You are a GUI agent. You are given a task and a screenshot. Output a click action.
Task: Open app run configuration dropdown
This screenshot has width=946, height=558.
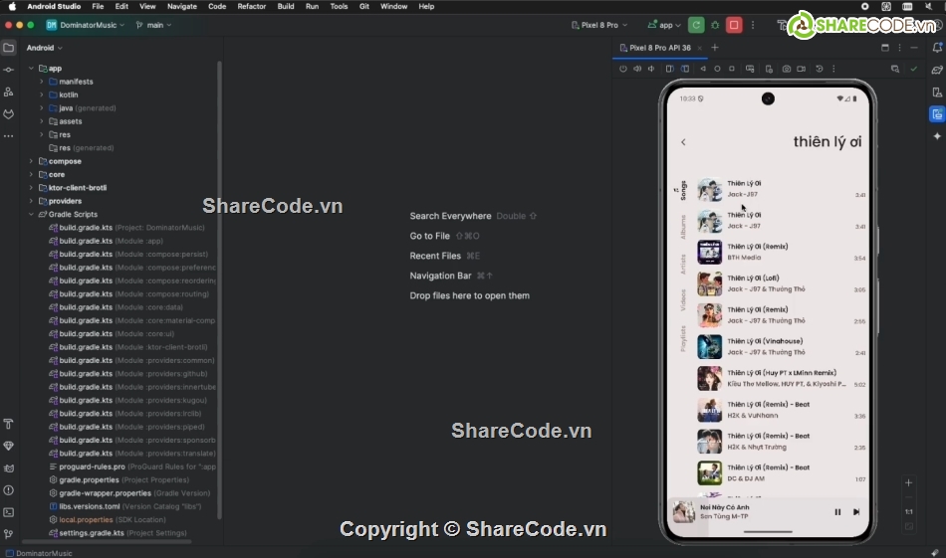click(664, 25)
